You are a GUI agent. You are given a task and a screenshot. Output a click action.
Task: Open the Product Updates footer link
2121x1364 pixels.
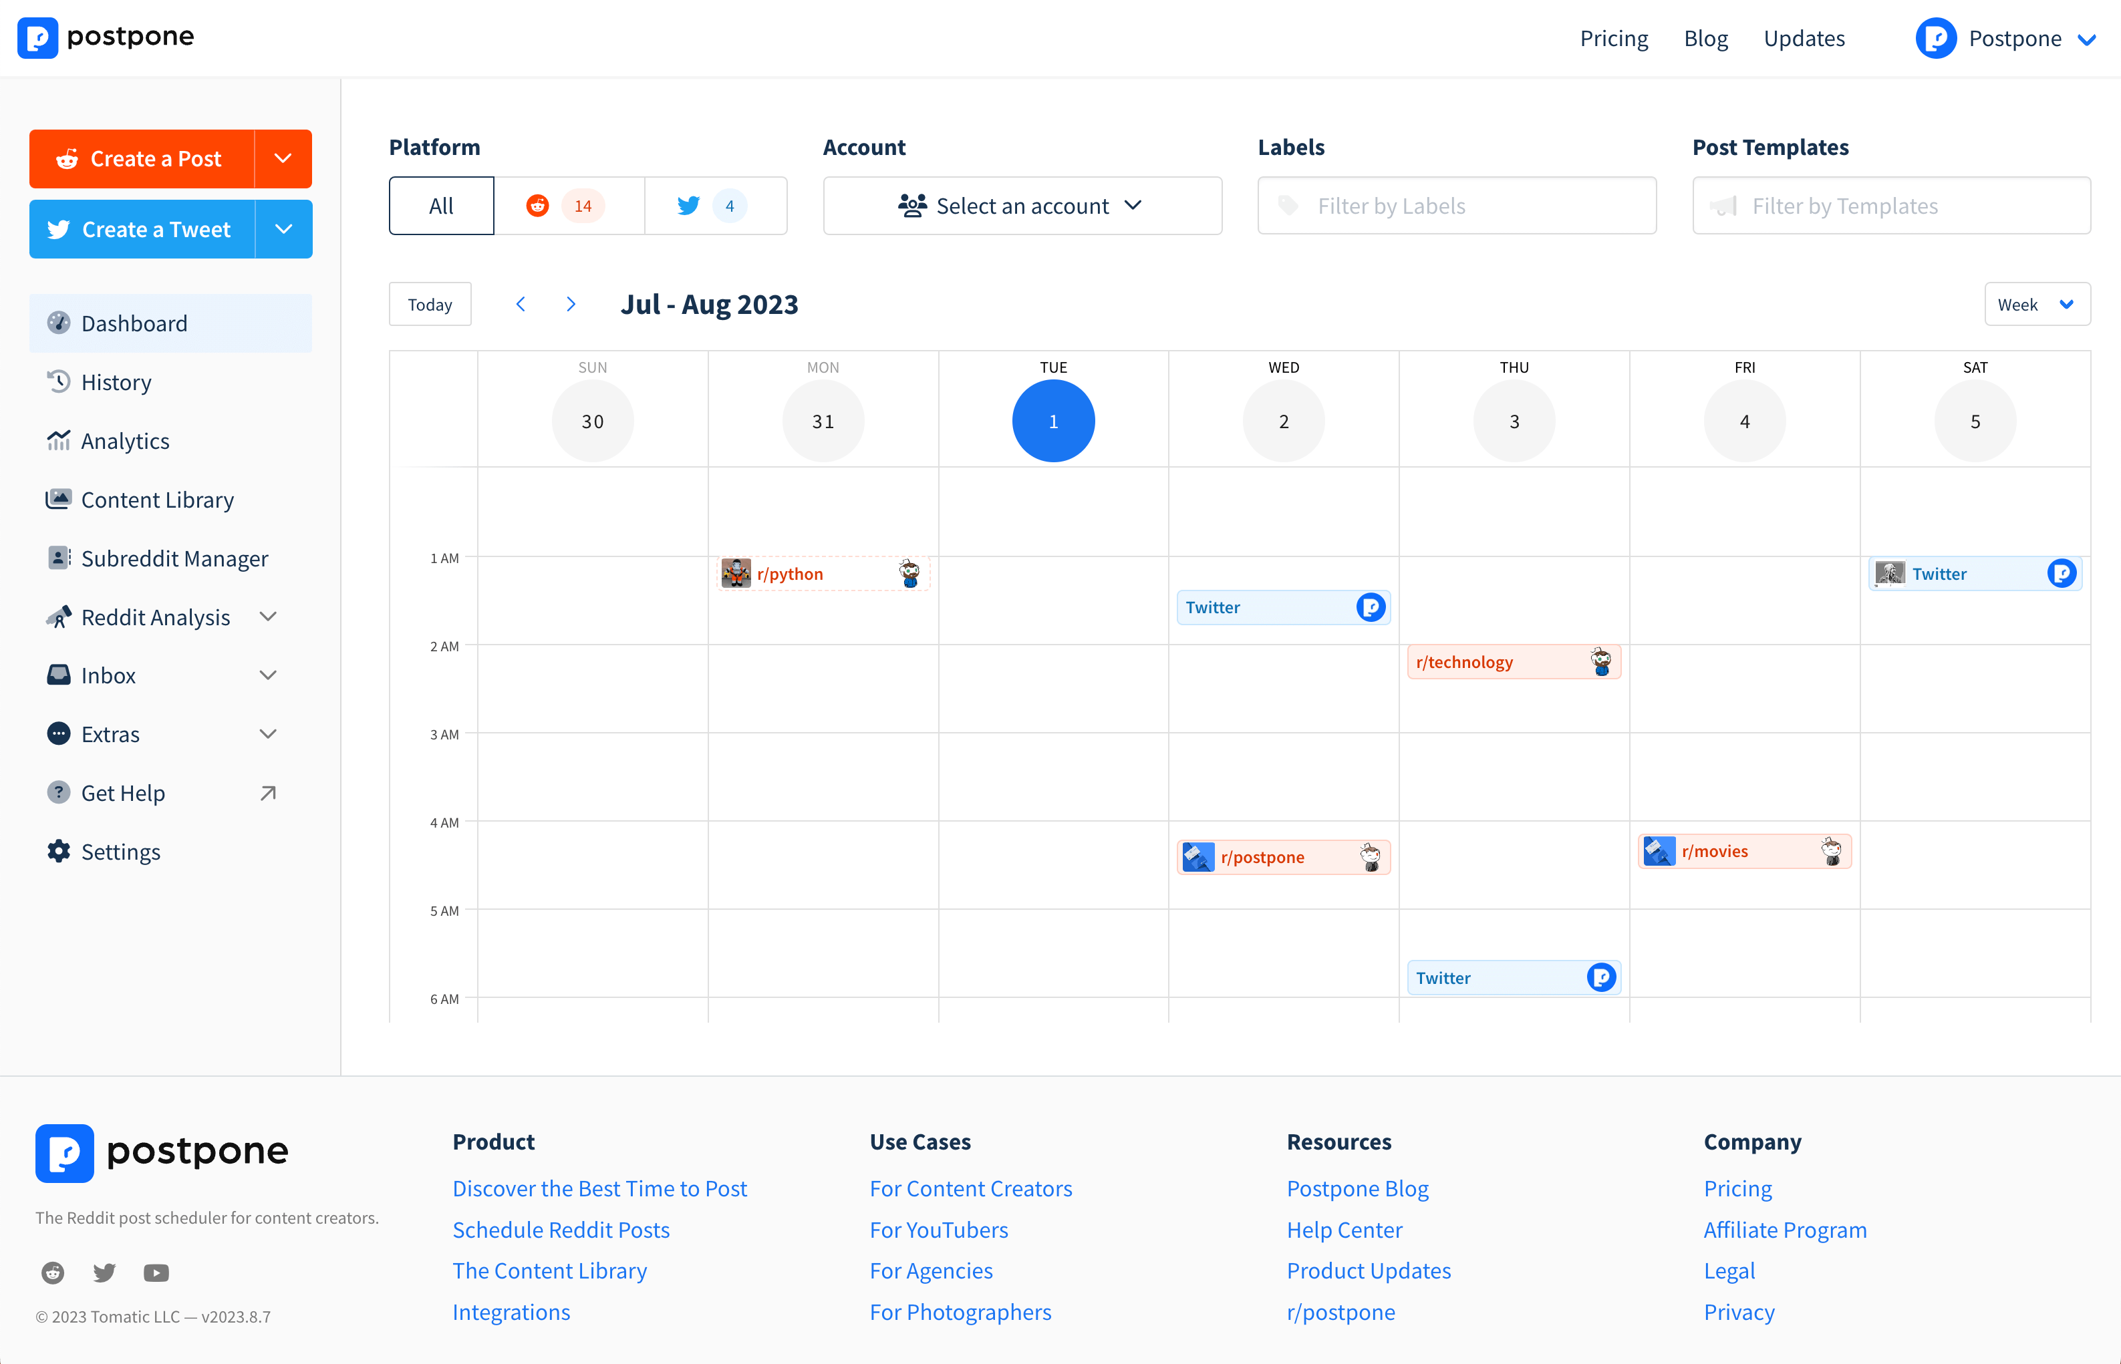click(1368, 1270)
